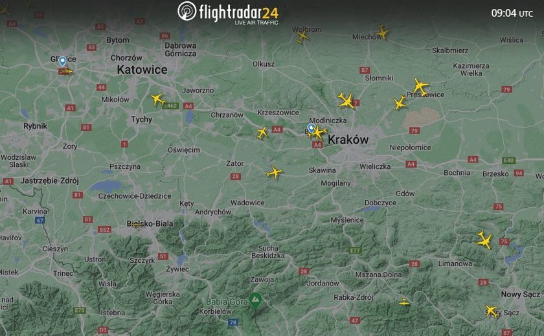
Task: Click the Katowice city label
Action: coord(142,70)
